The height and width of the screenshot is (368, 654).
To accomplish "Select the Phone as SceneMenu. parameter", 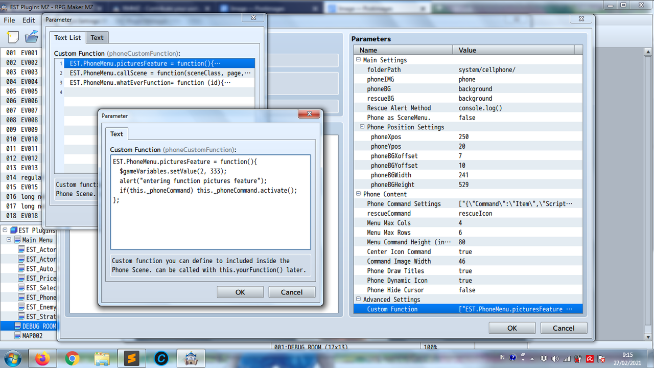I will 468,118.
